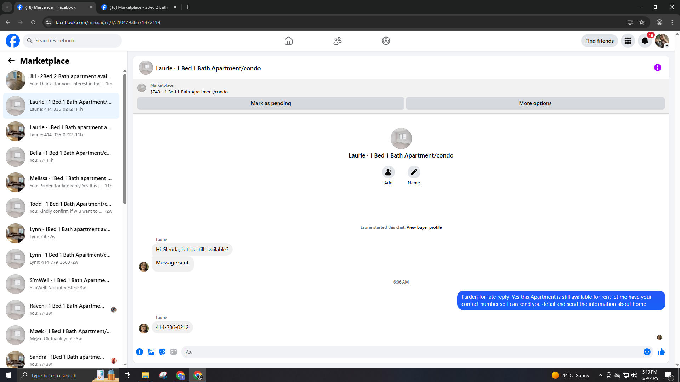Open the volume control in system tray
Viewport: 680px width, 382px height.
point(634,375)
